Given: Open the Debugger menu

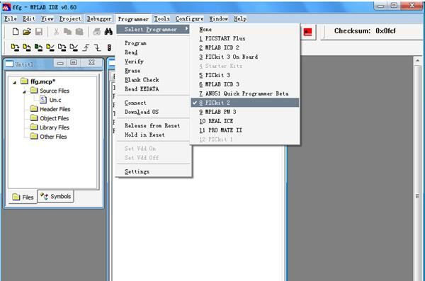Looking at the screenshot, I should pos(99,18).
